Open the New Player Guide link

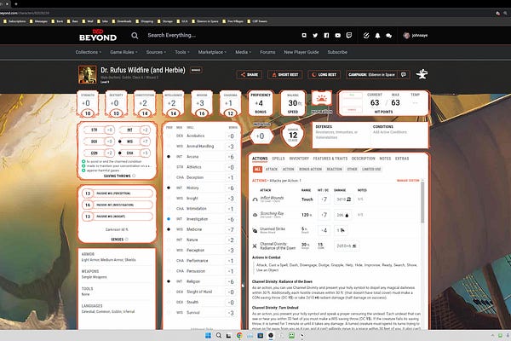(x=301, y=52)
